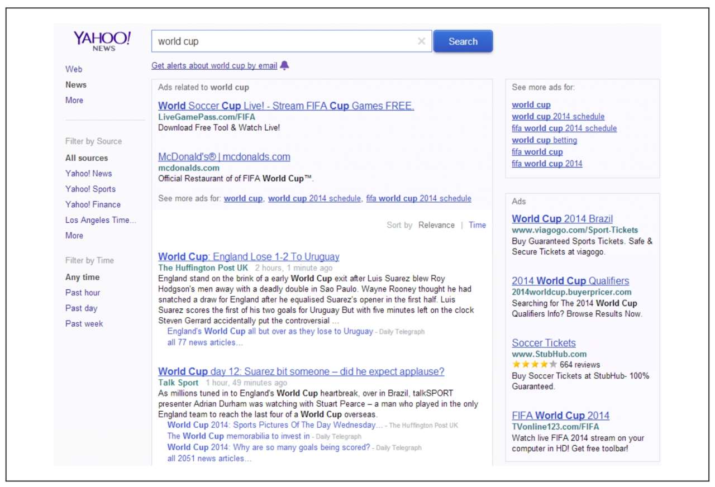This screenshot has height=487, width=715.
Task: Click inline 'world cup 2014 schedule' ad link
Action: (x=314, y=198)
